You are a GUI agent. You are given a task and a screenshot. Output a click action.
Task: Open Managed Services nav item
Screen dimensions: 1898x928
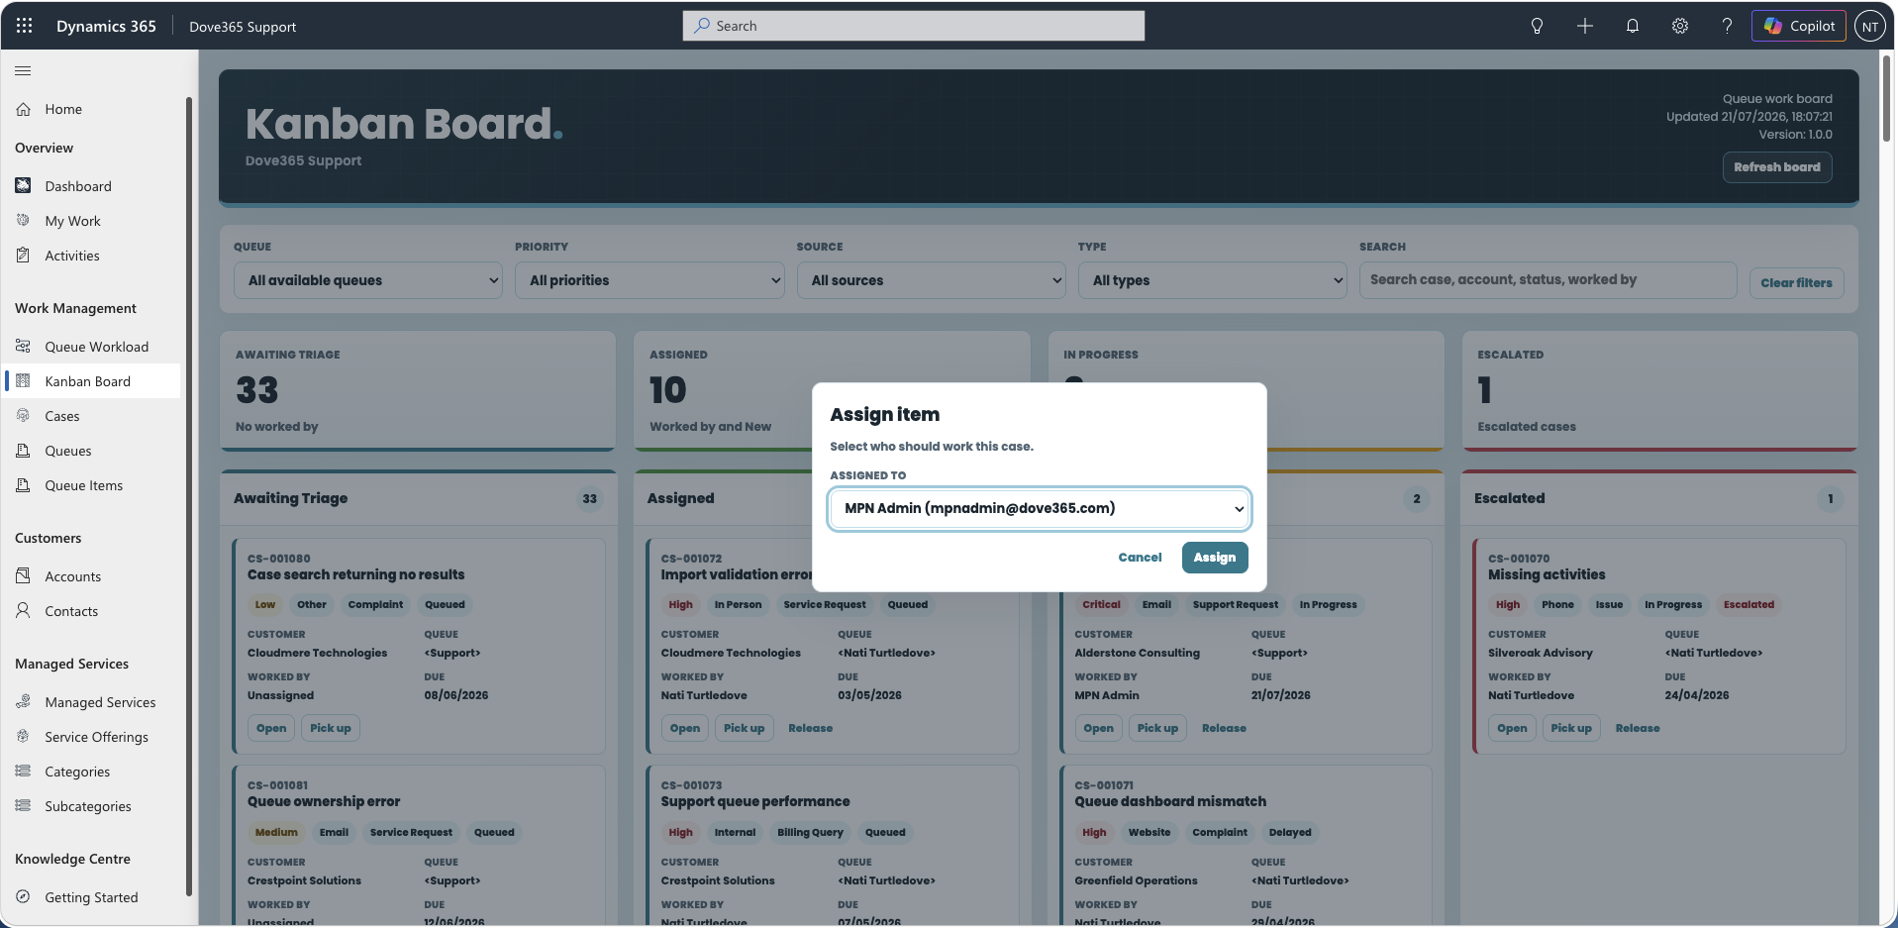coord(100,702)
